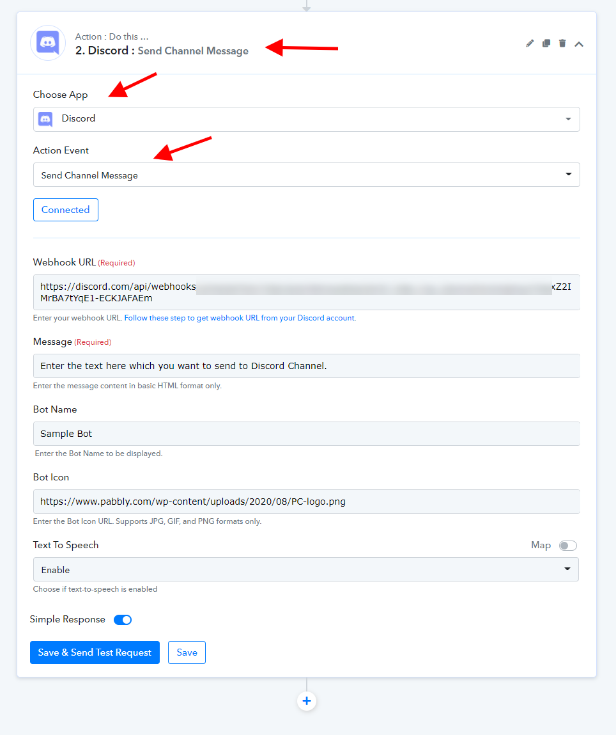Add new step with blue plus icon
616x735 pixels.
[307, 701]
